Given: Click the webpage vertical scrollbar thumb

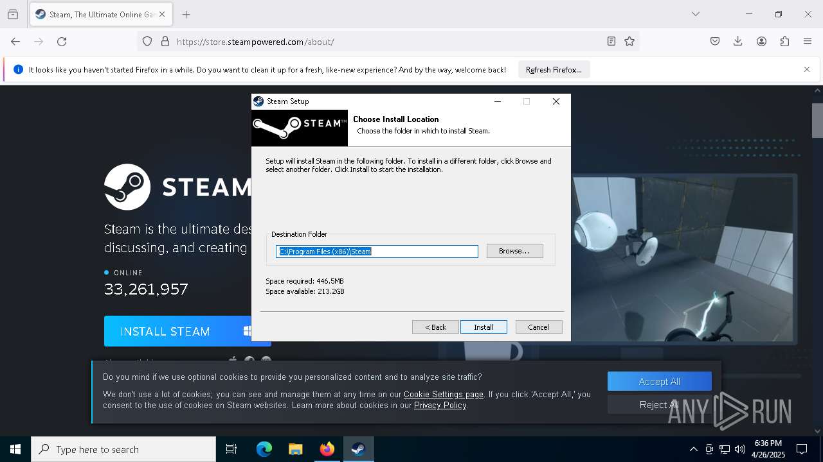Looking at the screenshot, I should click(x=817, y=121).
